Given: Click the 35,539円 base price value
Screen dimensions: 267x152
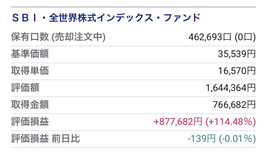Looking at the screenshot, I should click(237, 54).
